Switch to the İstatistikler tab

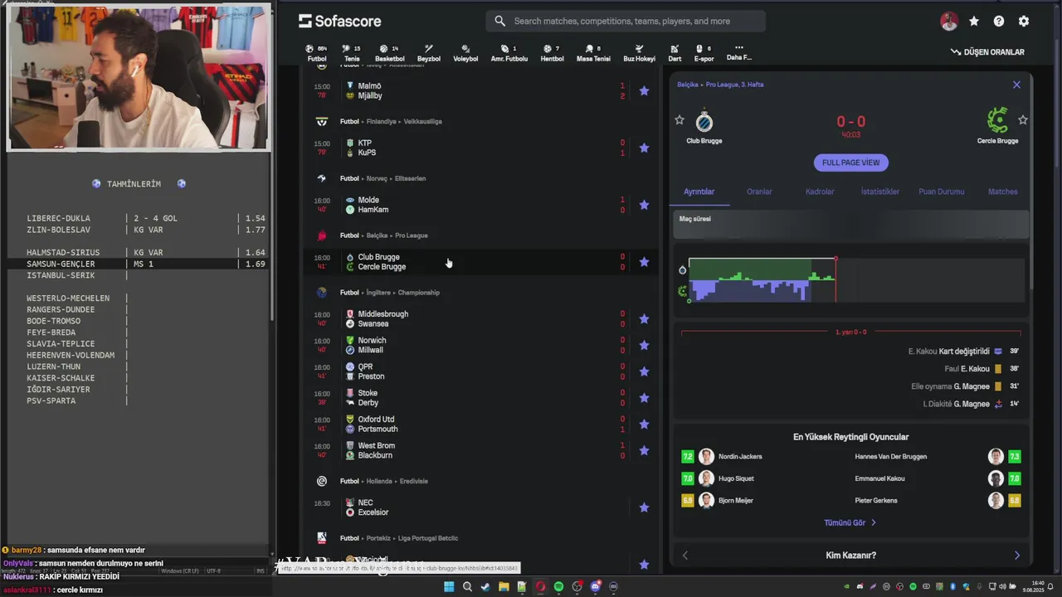(880, 192)
